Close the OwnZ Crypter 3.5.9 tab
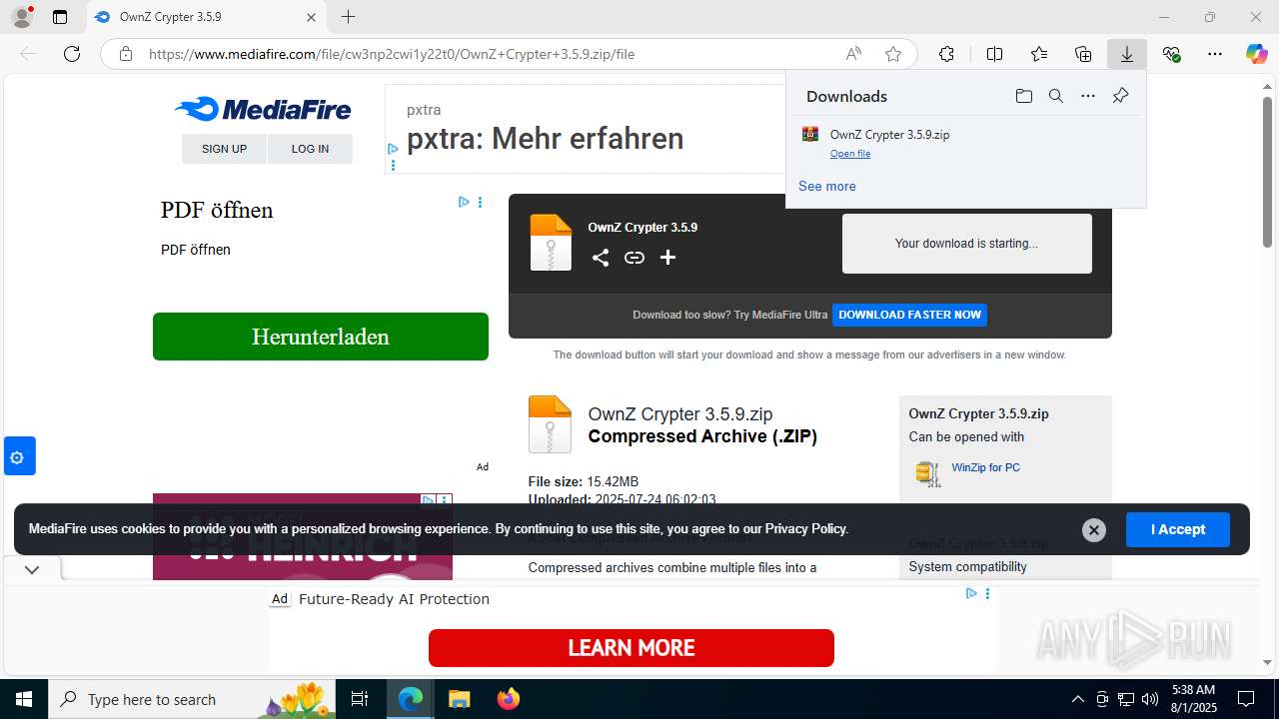 tap(311, 17)
